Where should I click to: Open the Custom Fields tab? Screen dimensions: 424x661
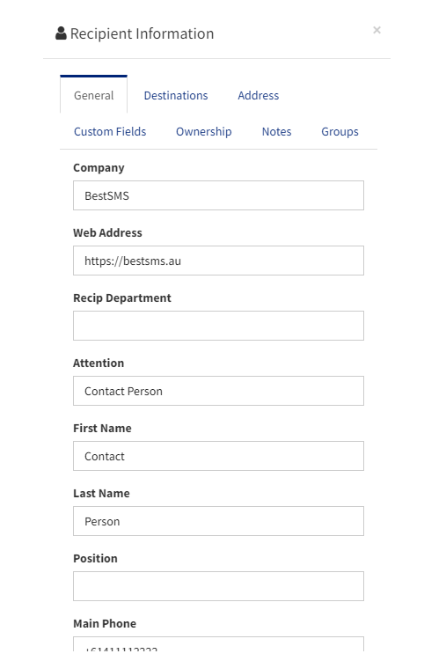pos(110,131)
